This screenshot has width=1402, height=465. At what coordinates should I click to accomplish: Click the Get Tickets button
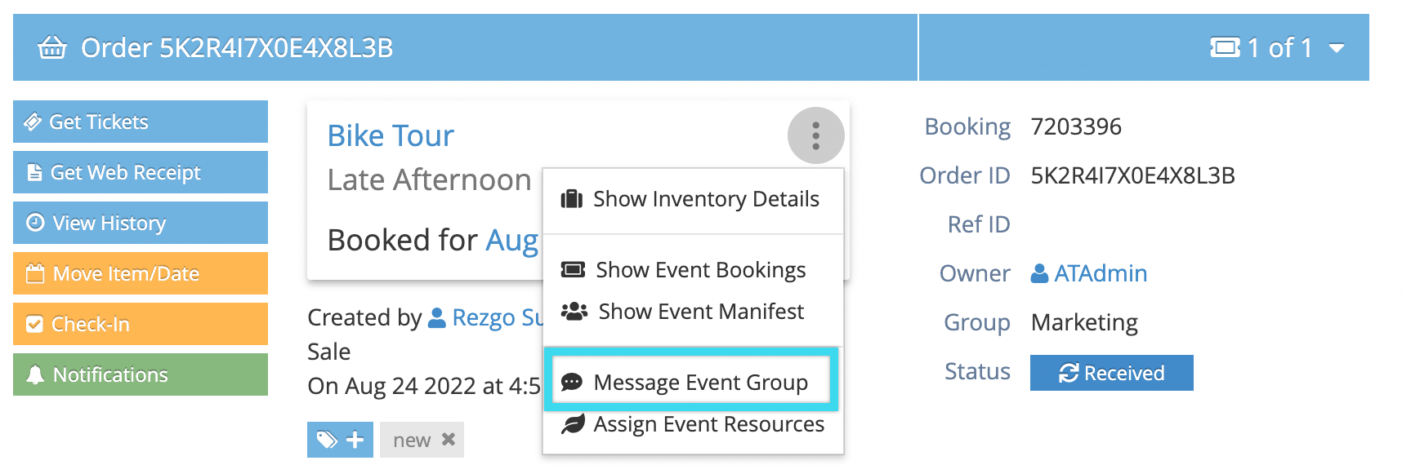[x=141, y=122]
